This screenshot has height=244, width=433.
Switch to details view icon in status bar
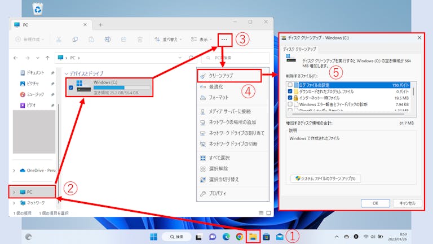click(261, 213)
